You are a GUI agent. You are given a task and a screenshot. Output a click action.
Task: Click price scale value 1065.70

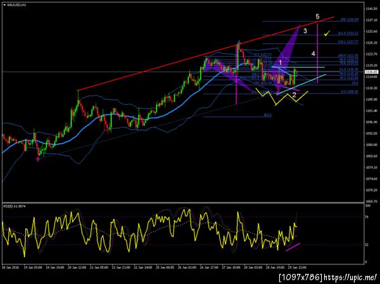point(372,201)
